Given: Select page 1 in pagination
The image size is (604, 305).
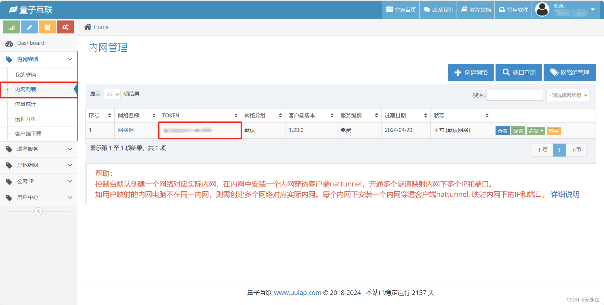Looking at the screenshot, I should [559, 150].
